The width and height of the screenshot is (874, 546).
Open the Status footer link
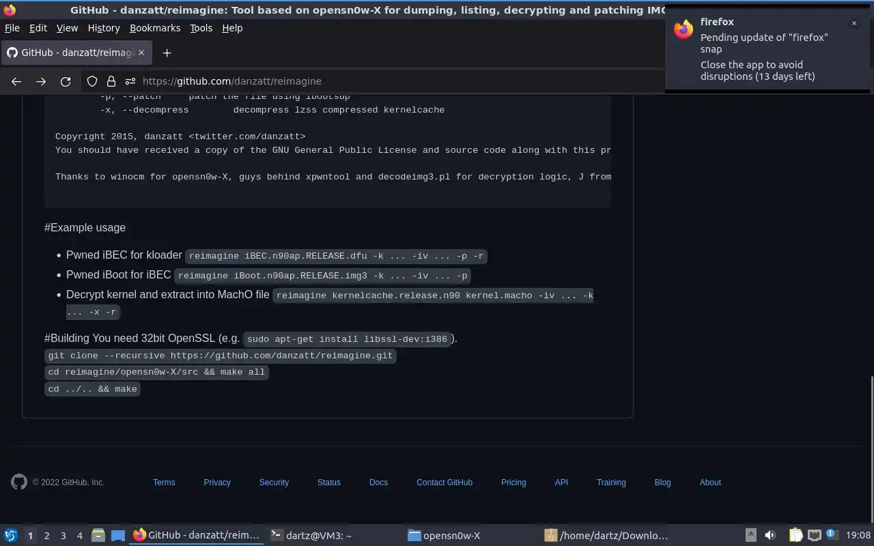(328, 482)
